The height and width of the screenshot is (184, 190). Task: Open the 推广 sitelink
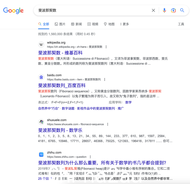(x=121, y=108)
